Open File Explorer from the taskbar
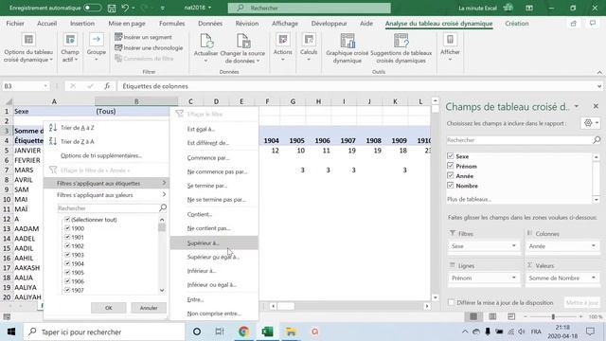Screen dimensions: 606x341 [291, 332]
